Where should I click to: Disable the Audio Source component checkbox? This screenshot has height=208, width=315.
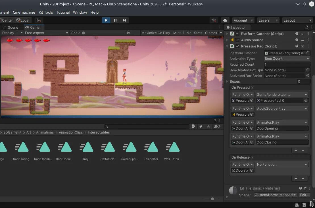237,40
